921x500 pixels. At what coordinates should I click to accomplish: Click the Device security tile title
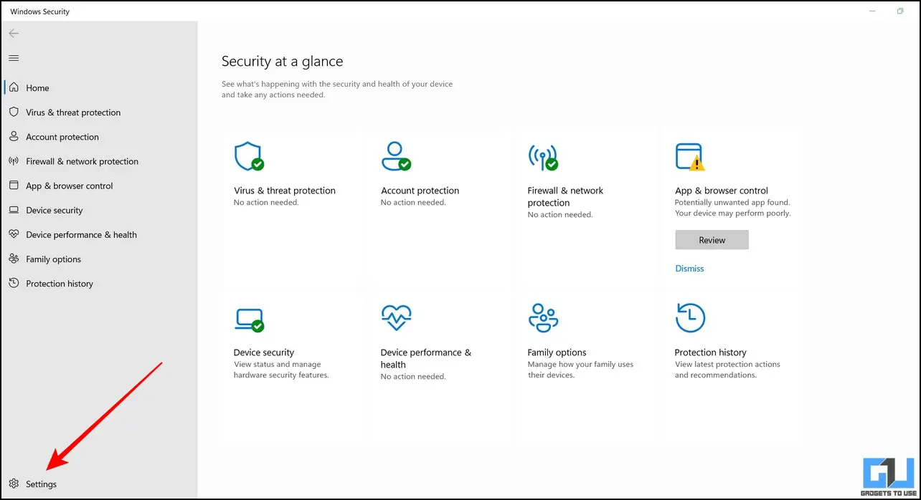[264, 352]
